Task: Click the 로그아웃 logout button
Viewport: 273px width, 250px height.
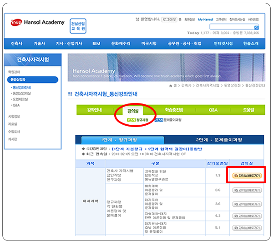Action: coord(169,20)
